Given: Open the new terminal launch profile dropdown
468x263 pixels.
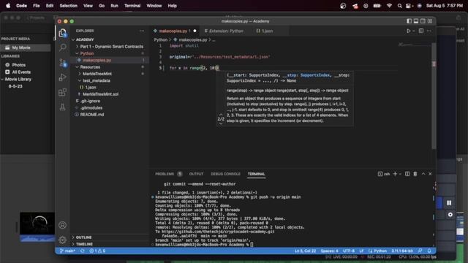Looking at the screenshot, I should pyautogui.click(x=400, y=174).
